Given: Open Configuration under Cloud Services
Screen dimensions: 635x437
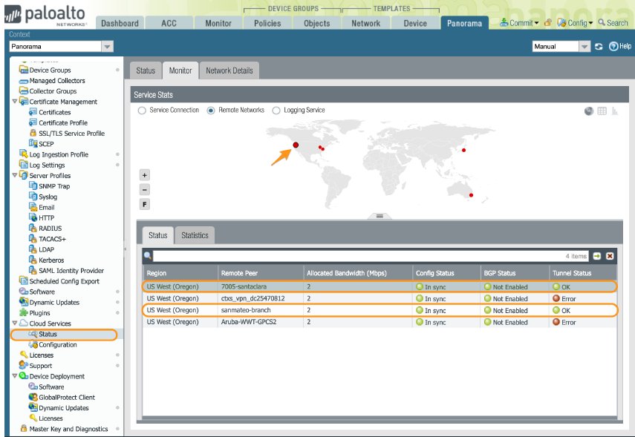Looking at the screenshot, I should (x=57, y=345).
